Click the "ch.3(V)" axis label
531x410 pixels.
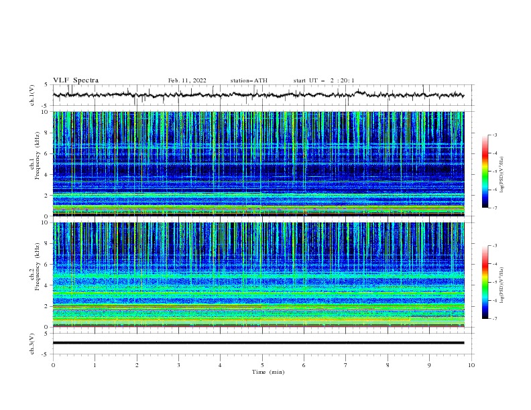(32, 344)
